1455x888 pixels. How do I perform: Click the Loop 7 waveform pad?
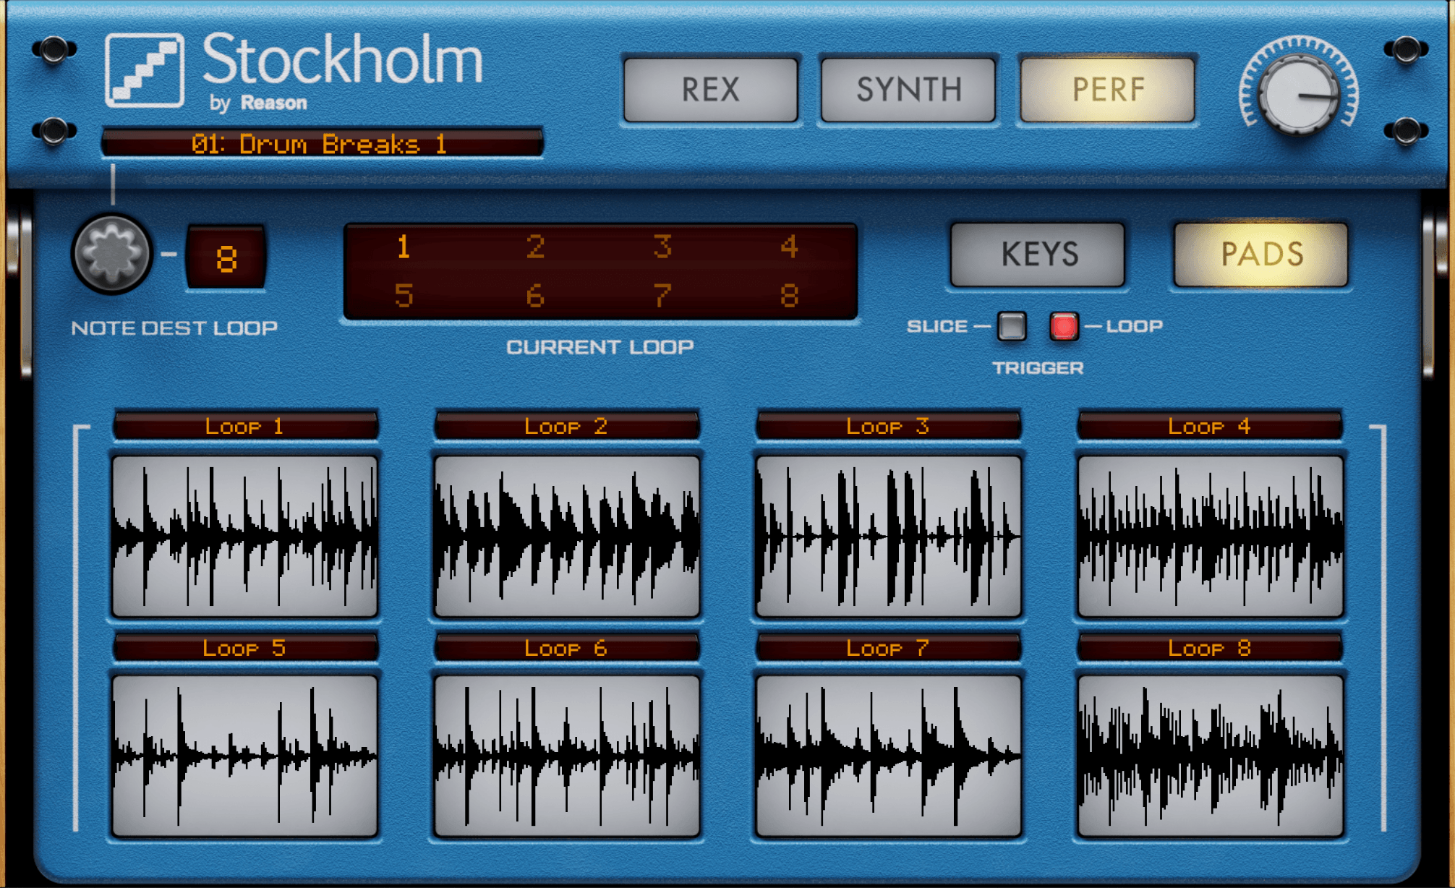point(888,756)
